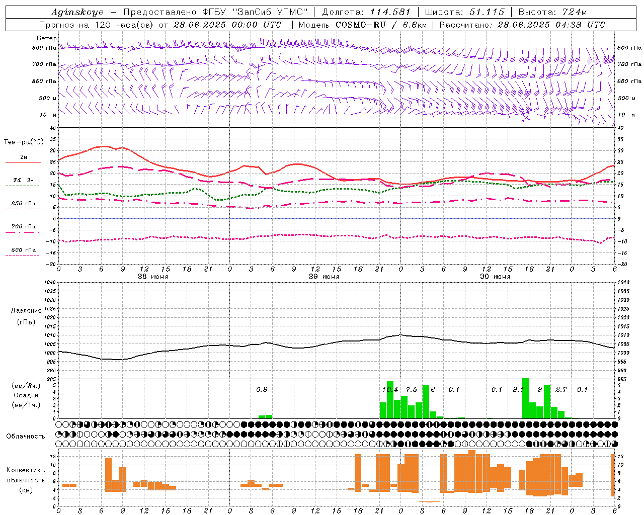Click the 2м legend entry with solid line
The width and height of the screenshot is (644, 515).
[24, 157]
